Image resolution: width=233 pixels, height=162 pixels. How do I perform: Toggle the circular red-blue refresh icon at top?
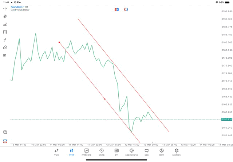click(x=126, y=9)
